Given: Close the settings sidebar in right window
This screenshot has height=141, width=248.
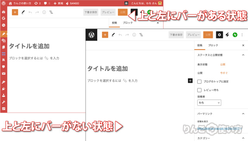Looking at the screenshot, I should click(243, 46).
